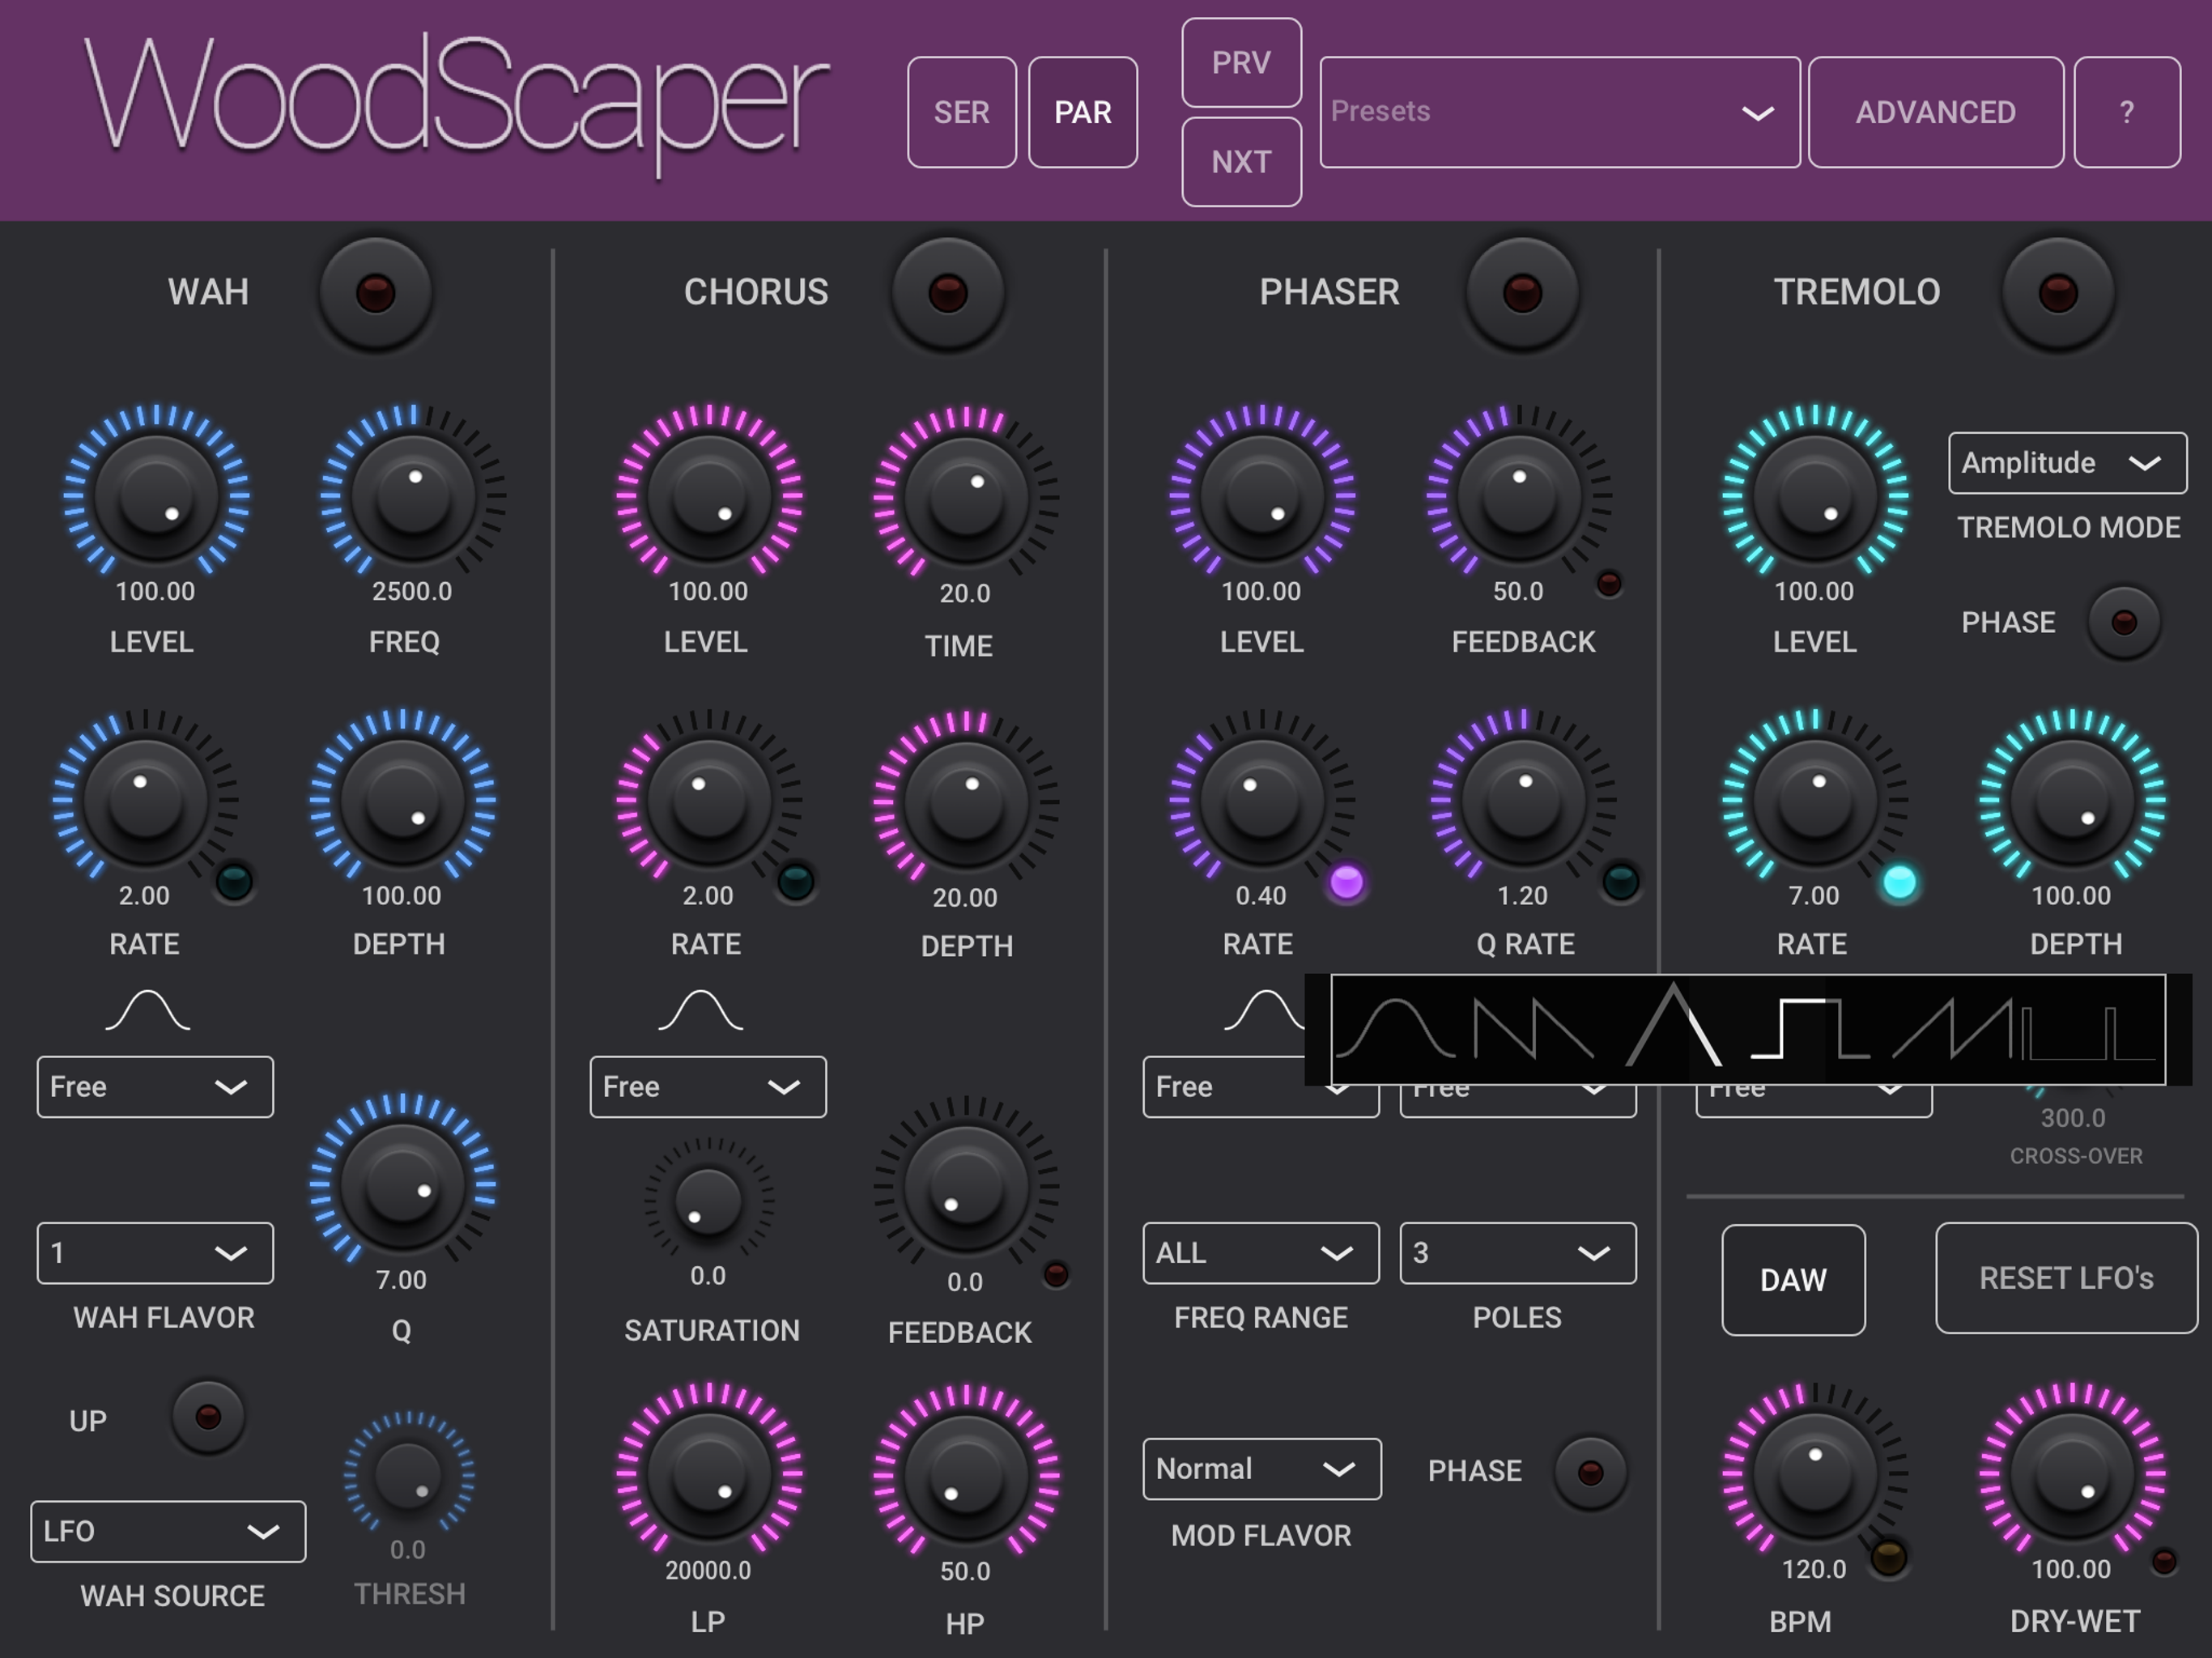
Task: Click the ADVANCED button
Action: click(x=1935, y=112)
